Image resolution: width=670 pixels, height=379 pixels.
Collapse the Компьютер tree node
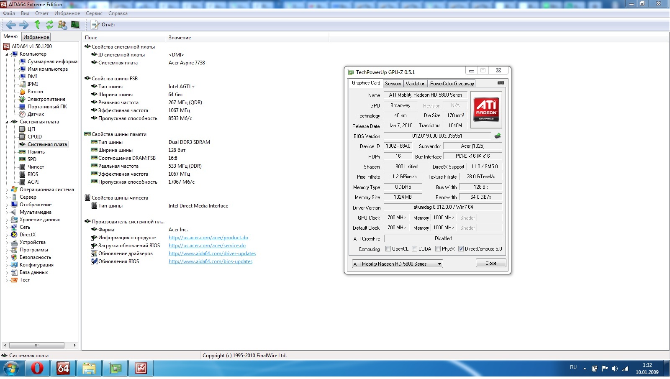point(7,54)
